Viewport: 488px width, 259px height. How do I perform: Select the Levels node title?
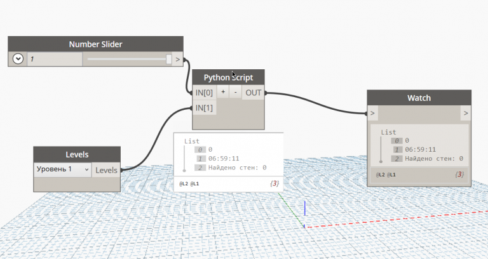click(77, 154)
